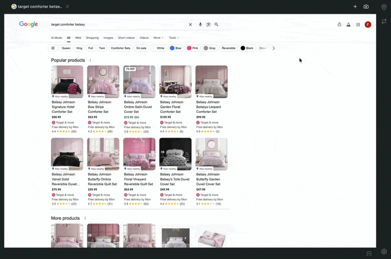Switch to the Videos tab

144,38
